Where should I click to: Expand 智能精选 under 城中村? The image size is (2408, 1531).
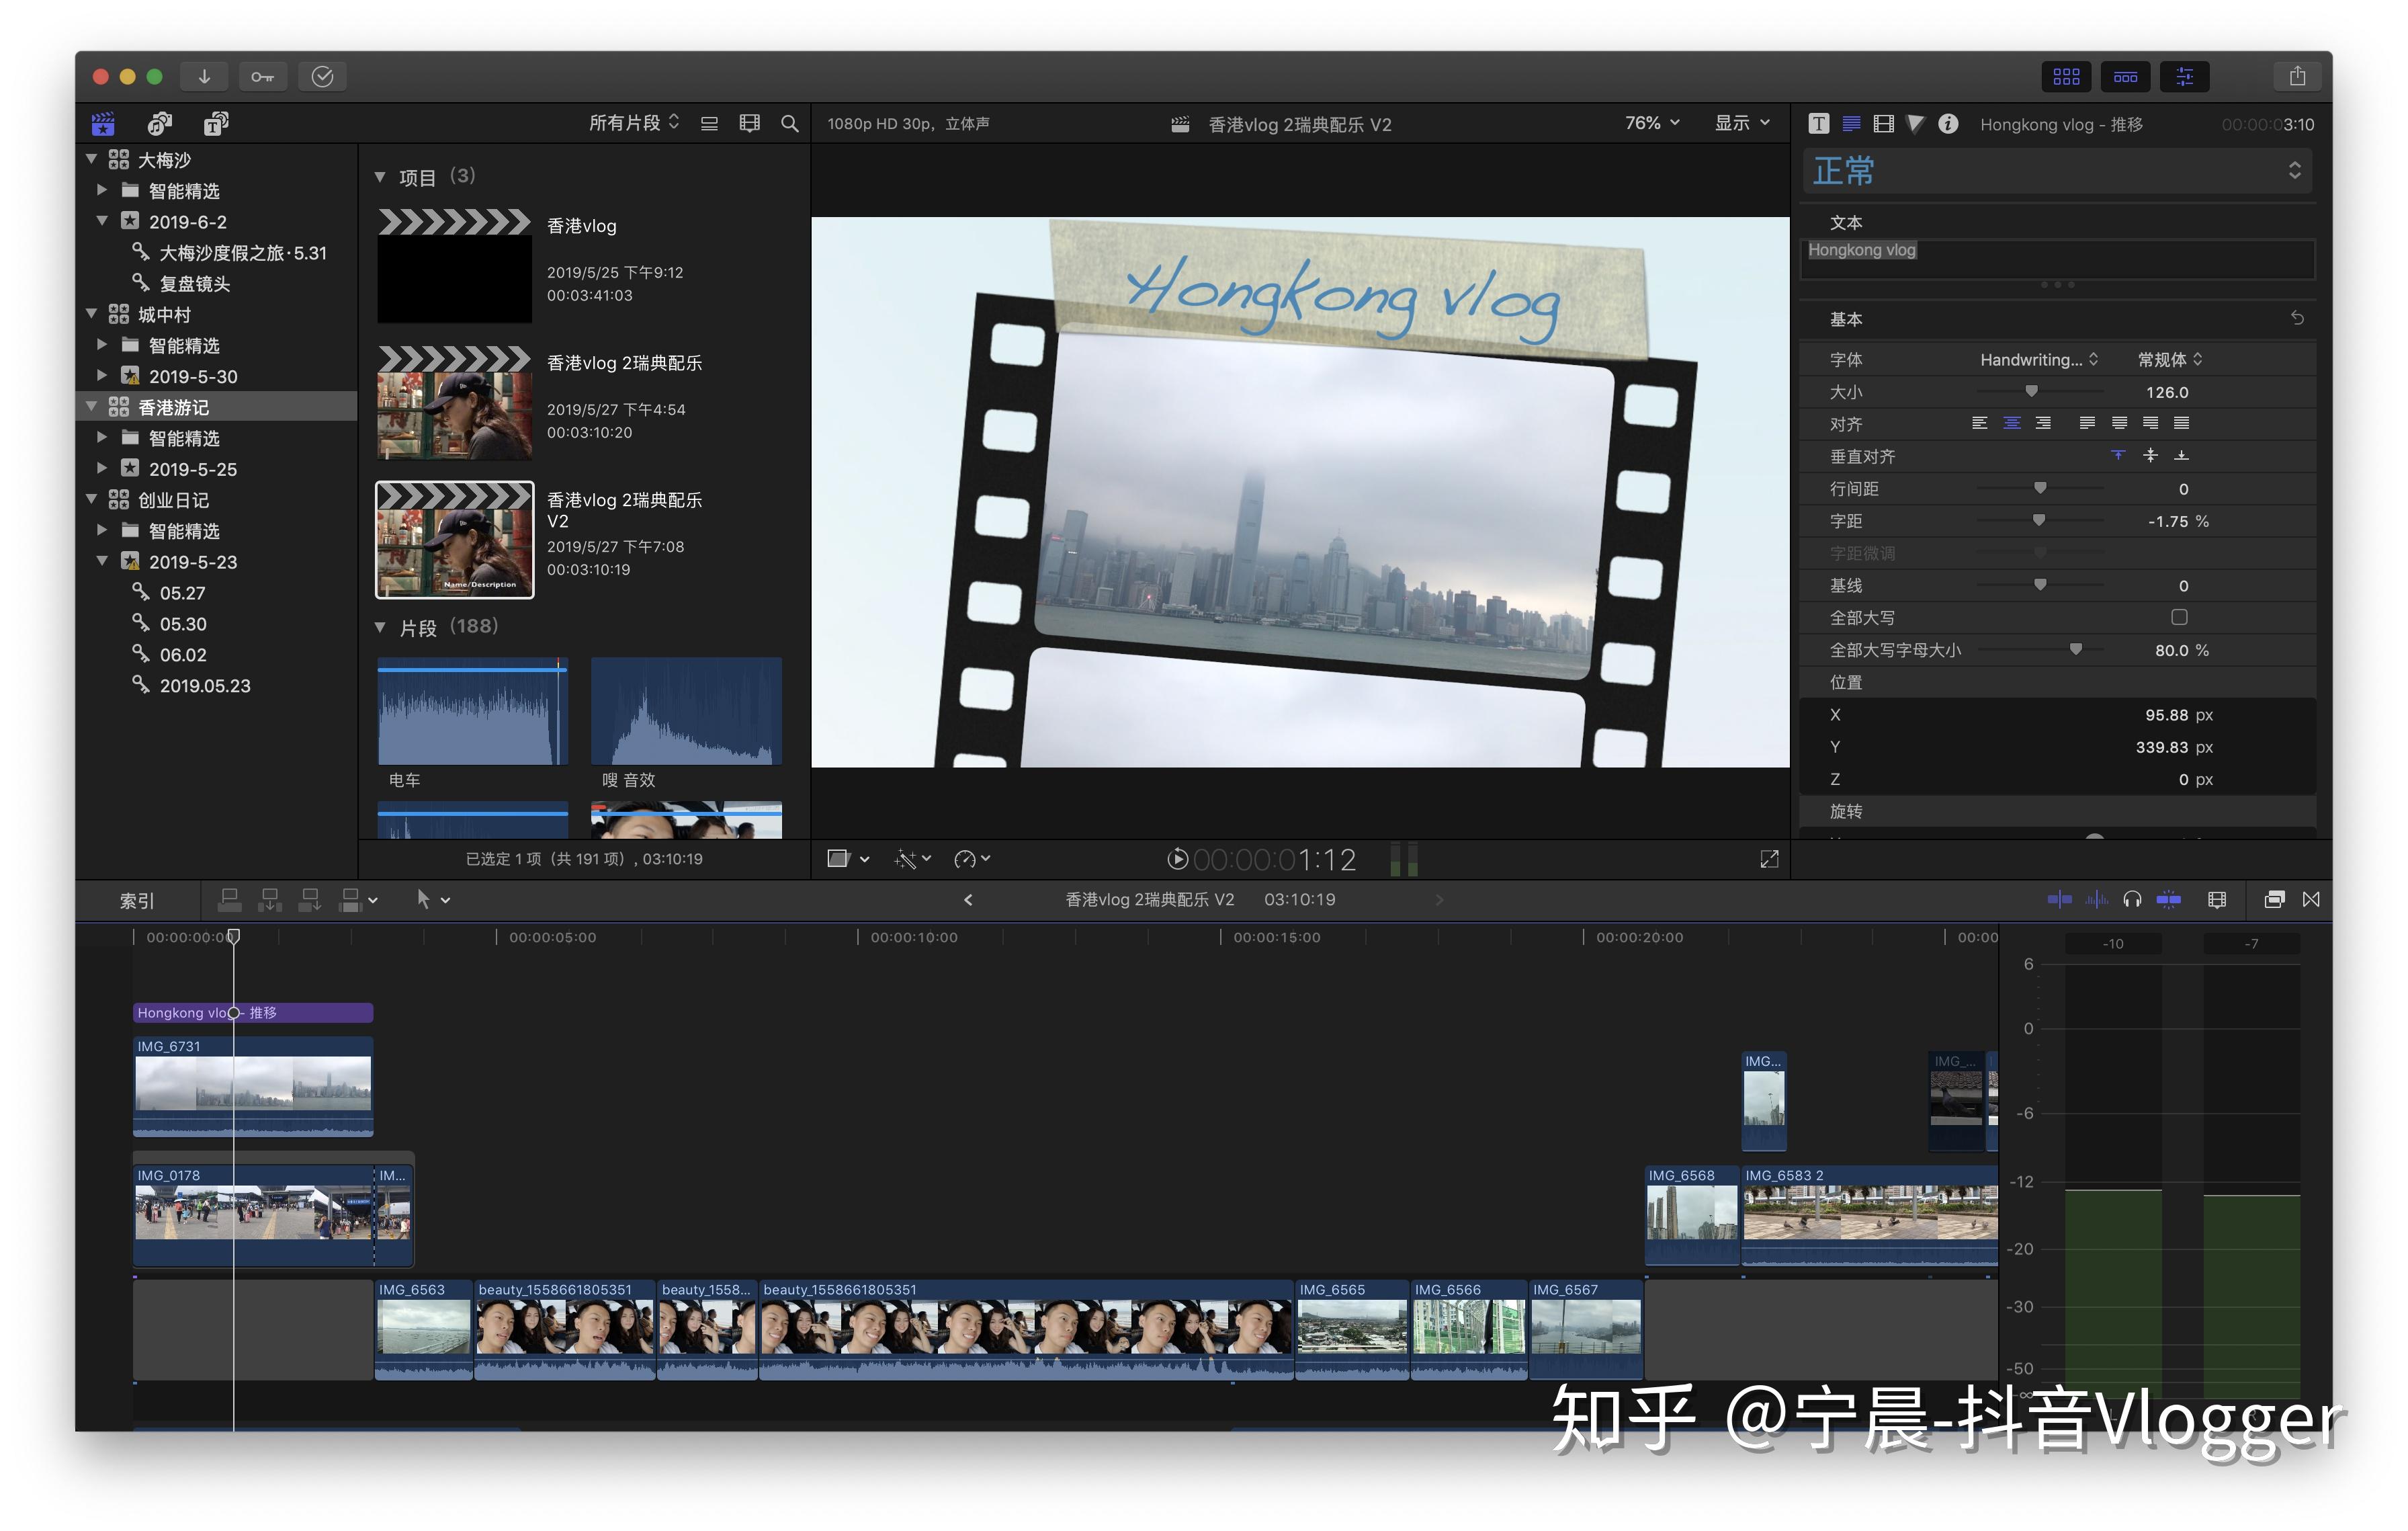click(x=102, y=344)
